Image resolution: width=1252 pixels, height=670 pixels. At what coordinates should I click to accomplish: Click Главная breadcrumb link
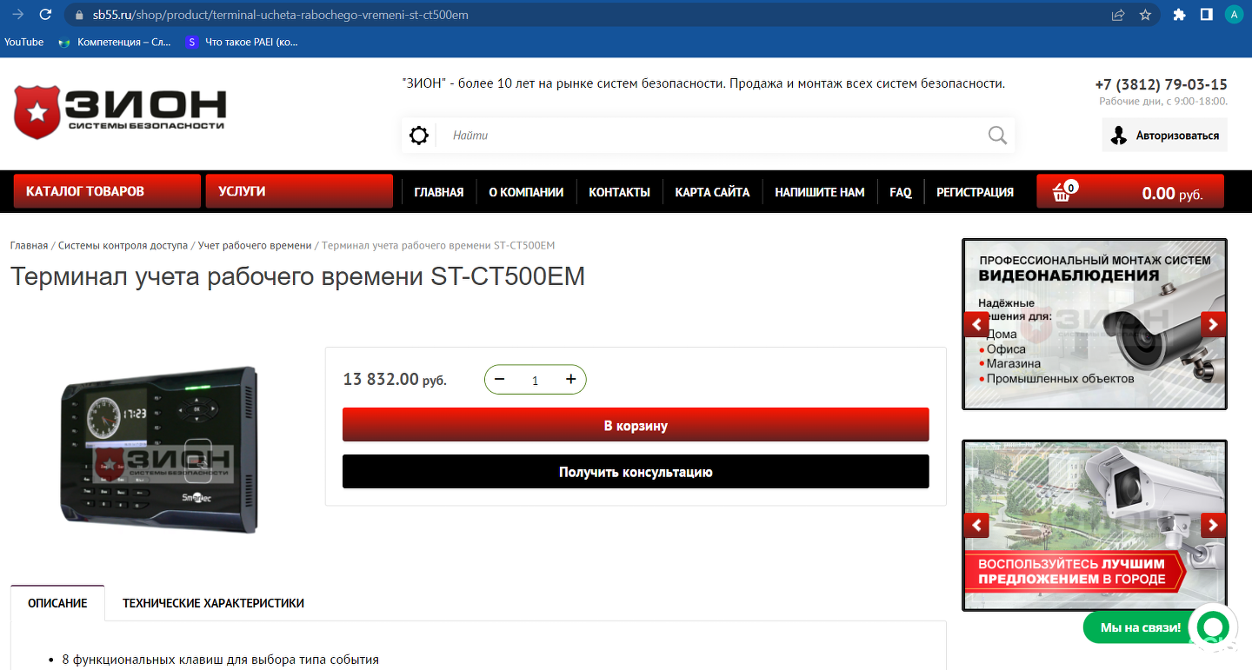[x=29, y=246]
